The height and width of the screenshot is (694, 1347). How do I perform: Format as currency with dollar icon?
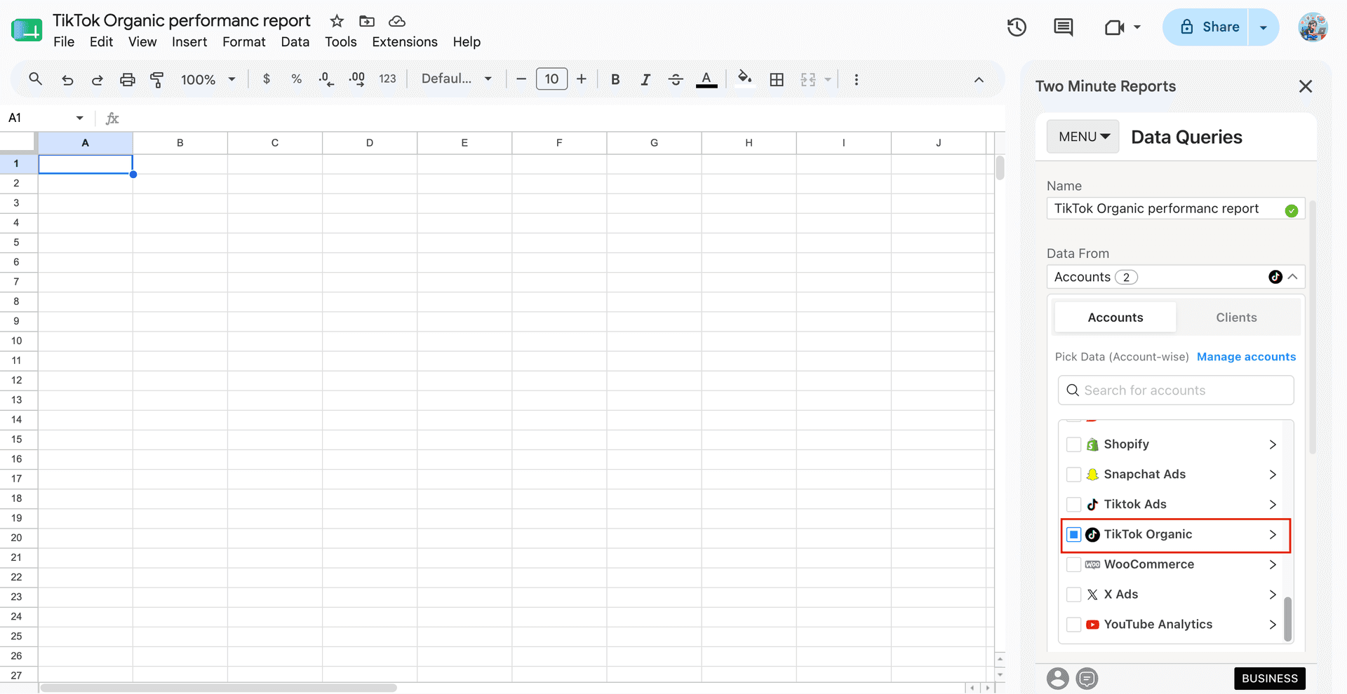click(267, 79)
